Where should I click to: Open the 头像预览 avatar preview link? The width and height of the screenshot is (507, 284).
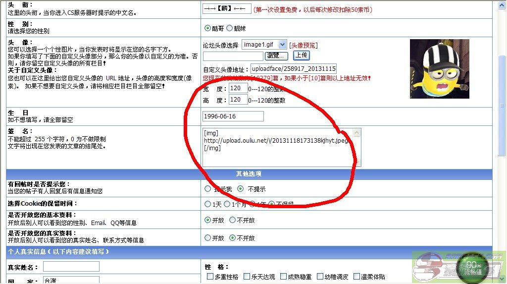pyautogui.click(x=303, y=45)
